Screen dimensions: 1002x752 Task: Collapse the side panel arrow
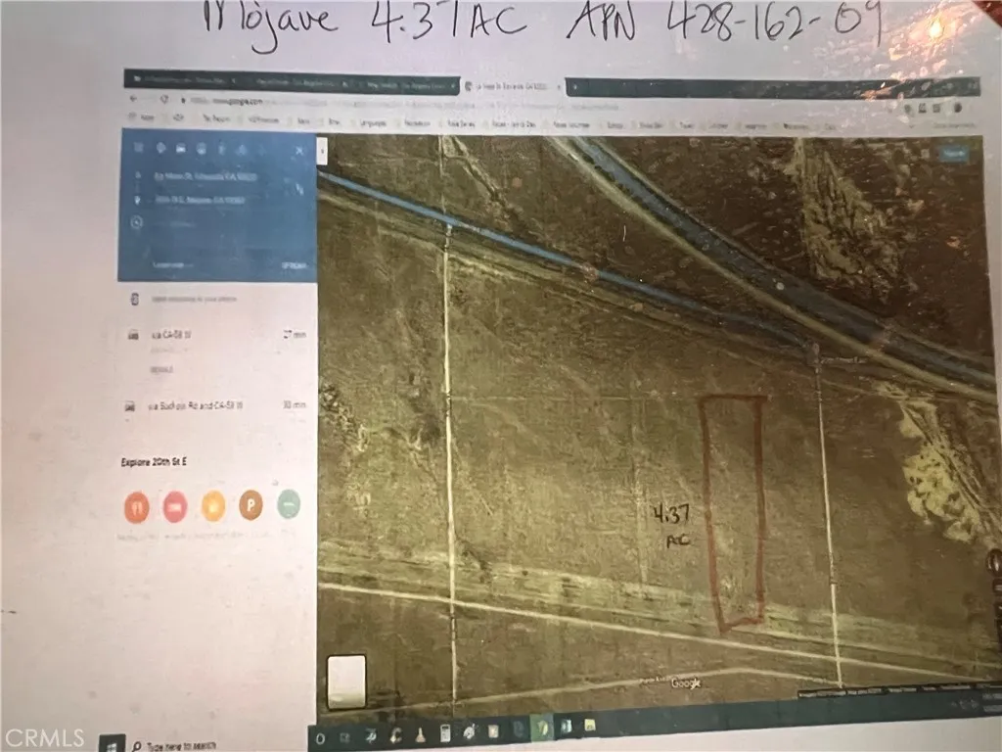click(x=324, y=153)
